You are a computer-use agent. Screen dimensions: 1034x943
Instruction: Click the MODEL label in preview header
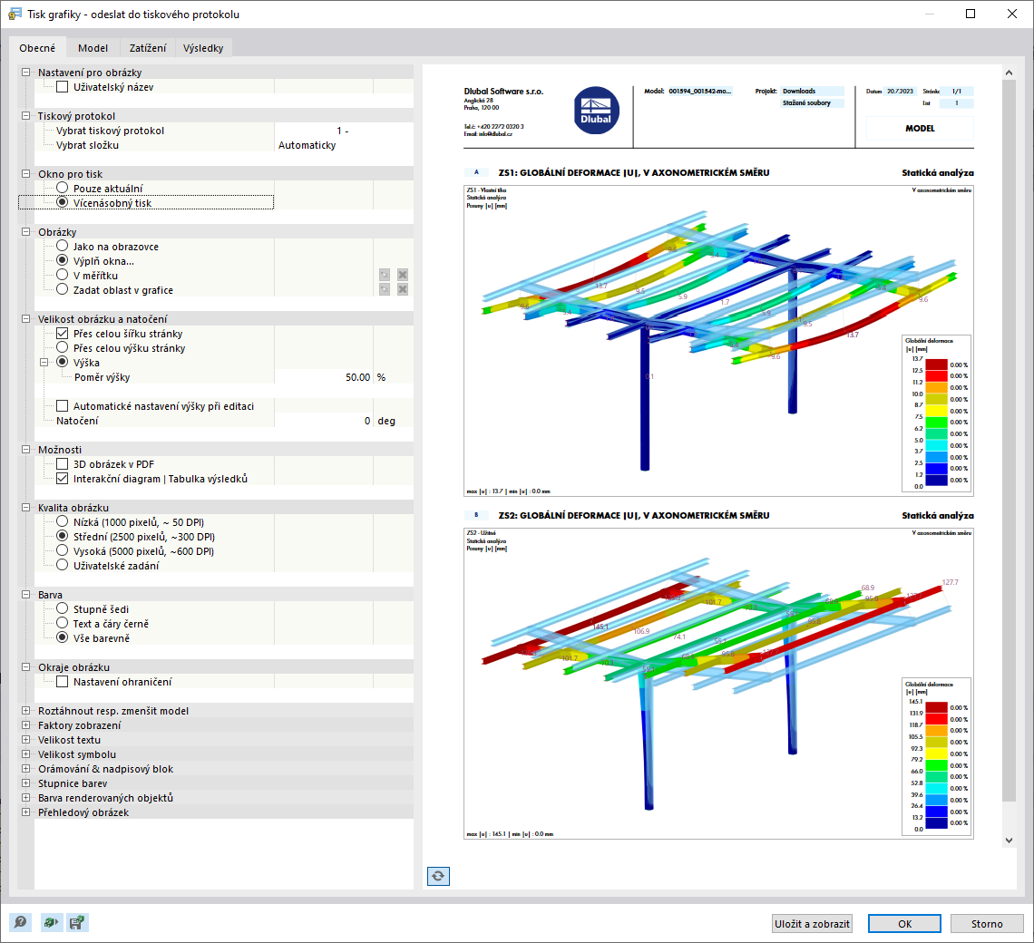(920, 128)
